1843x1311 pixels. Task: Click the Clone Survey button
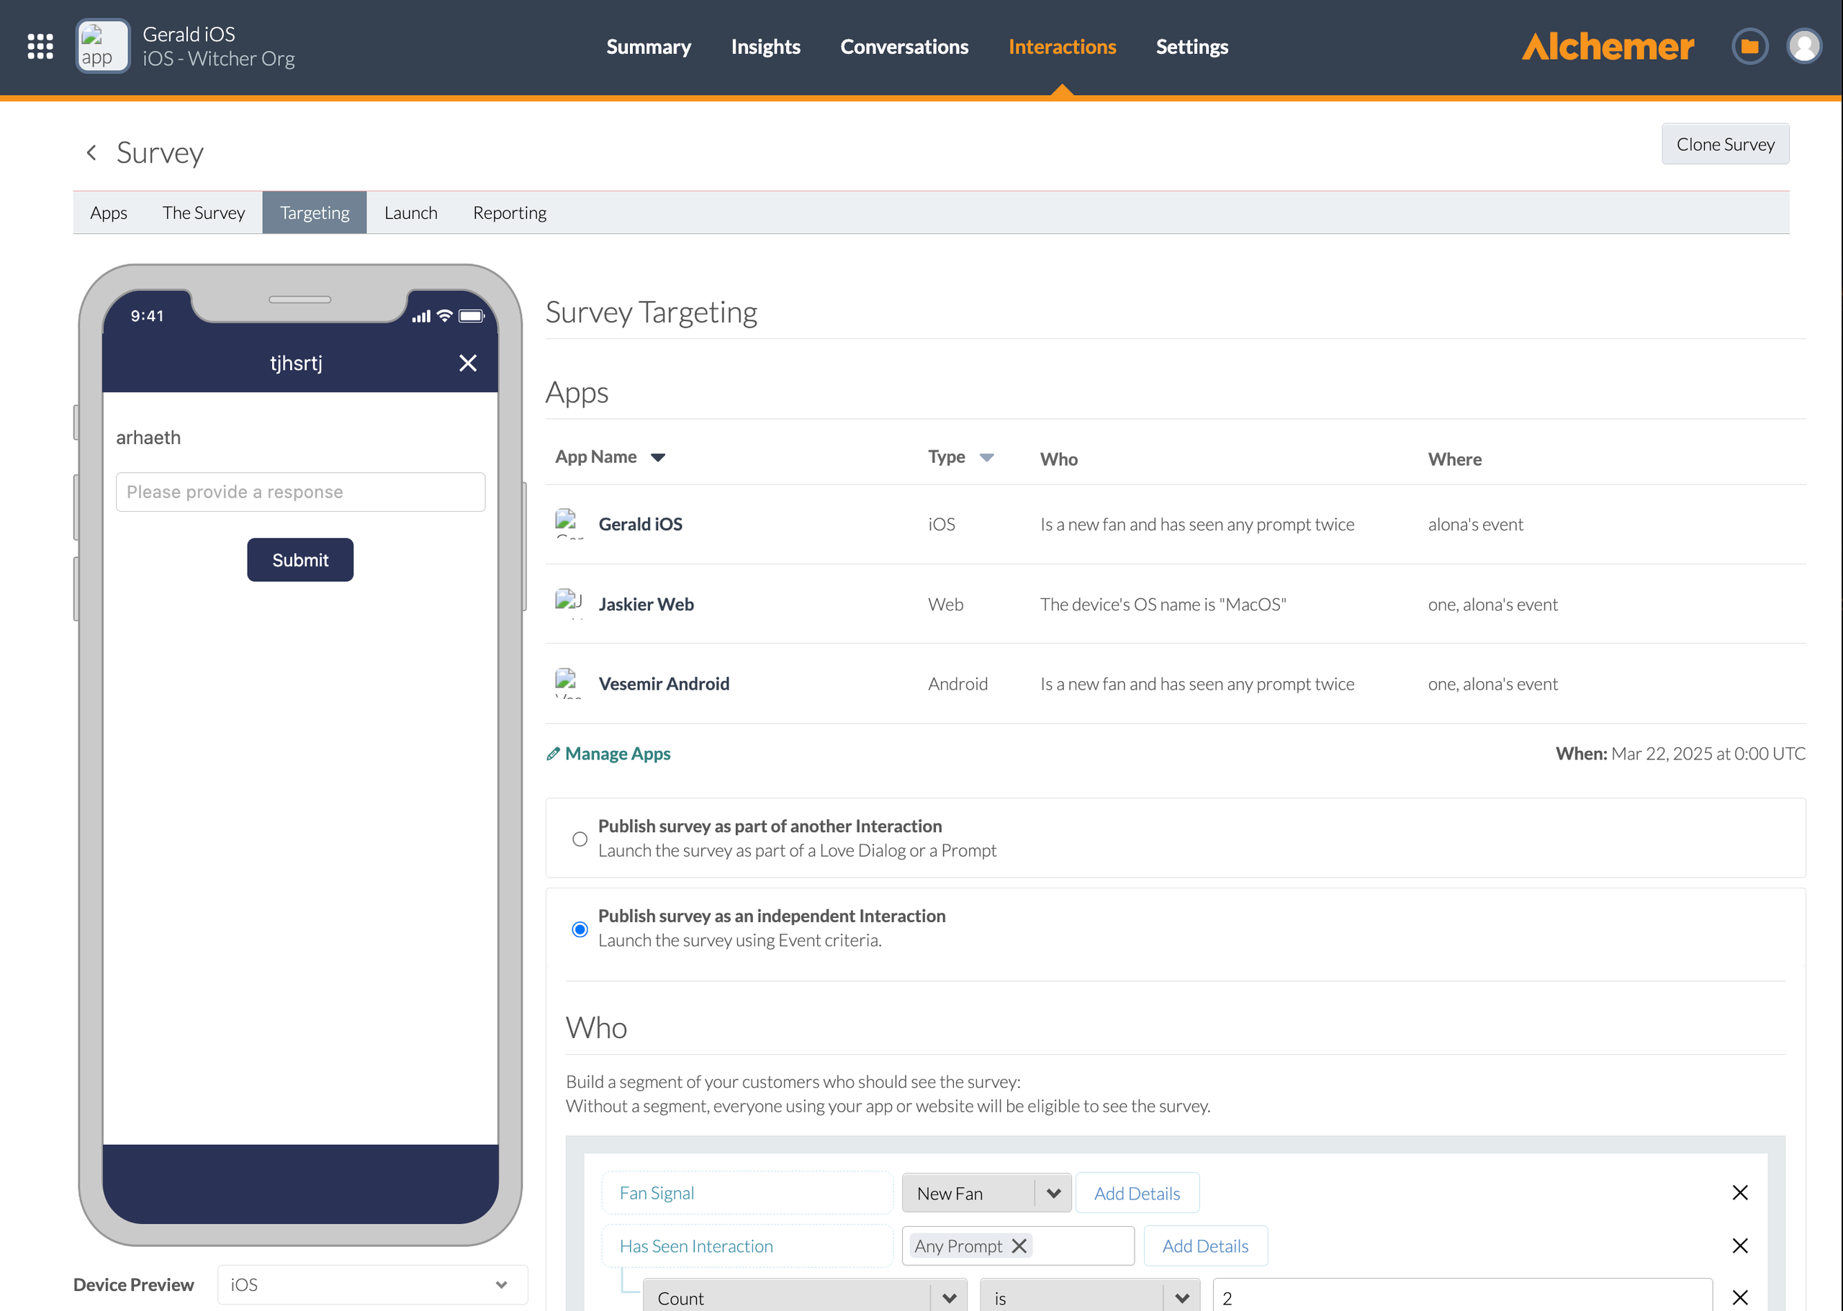click(x=1725, y=145)
